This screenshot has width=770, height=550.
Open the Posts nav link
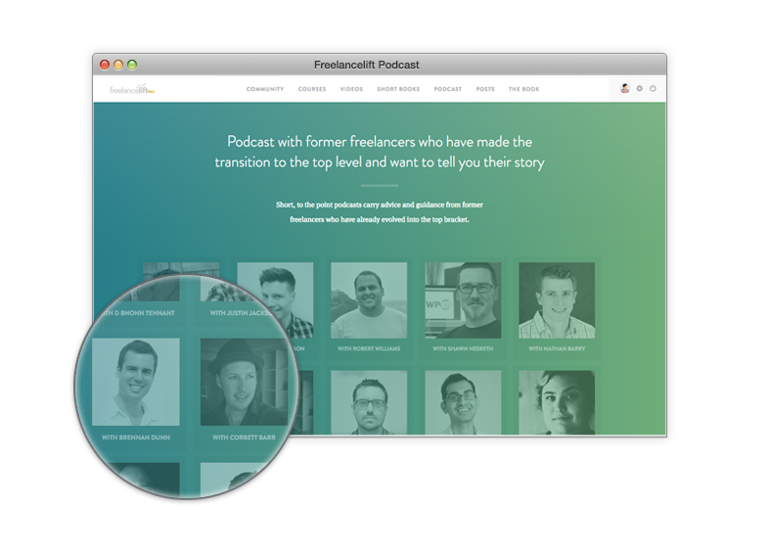pos(485,89)
